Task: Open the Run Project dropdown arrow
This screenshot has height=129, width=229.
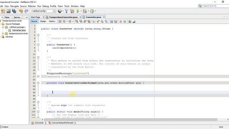Action: click(x=81, y=11)
